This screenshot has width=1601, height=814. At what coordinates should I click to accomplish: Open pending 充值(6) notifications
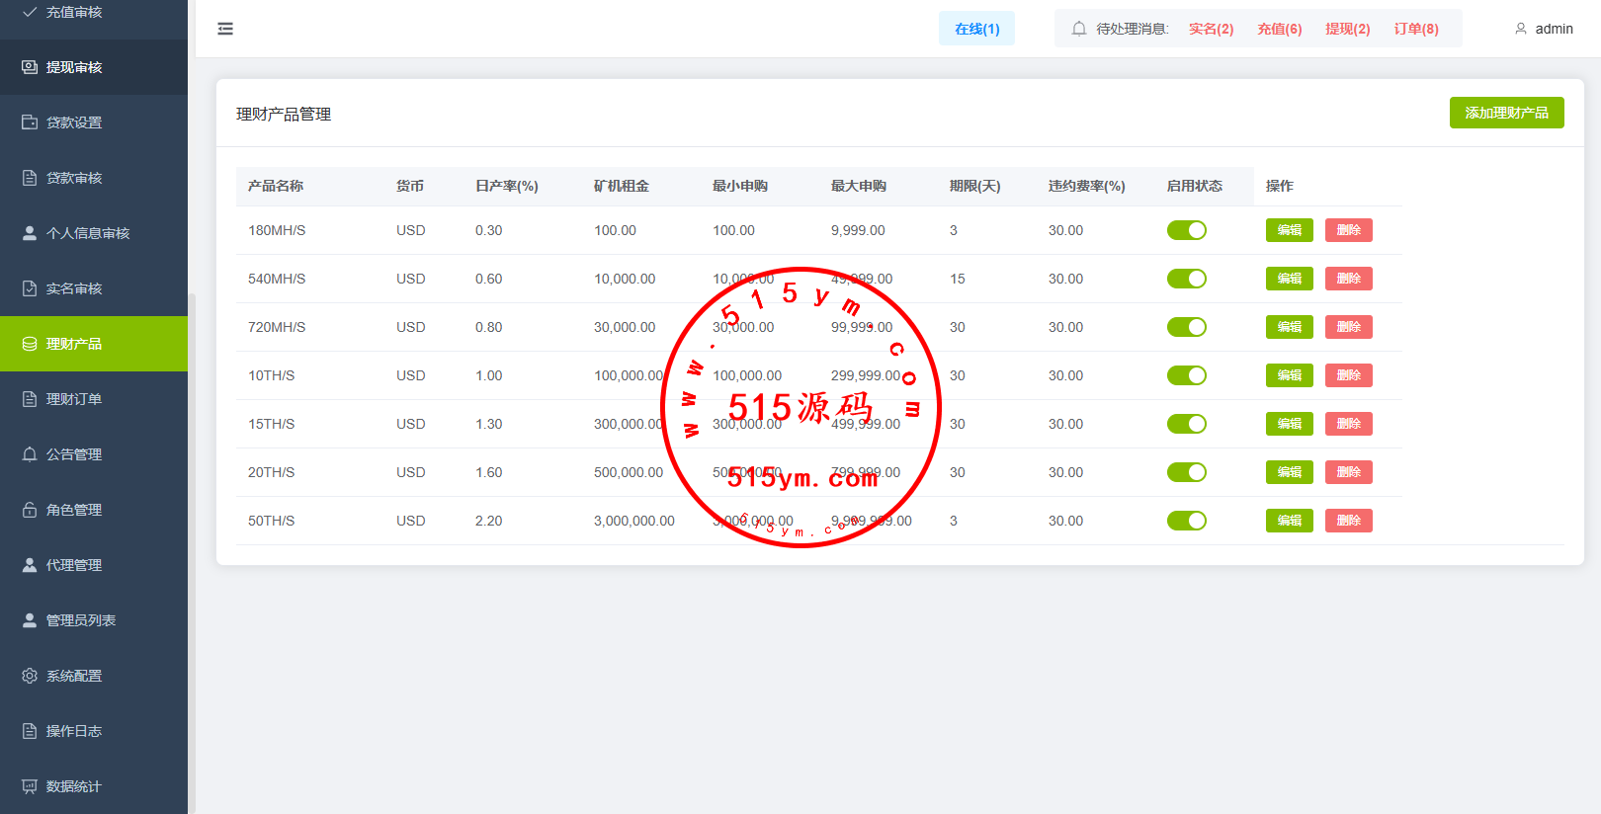[x=1279, y=29]
